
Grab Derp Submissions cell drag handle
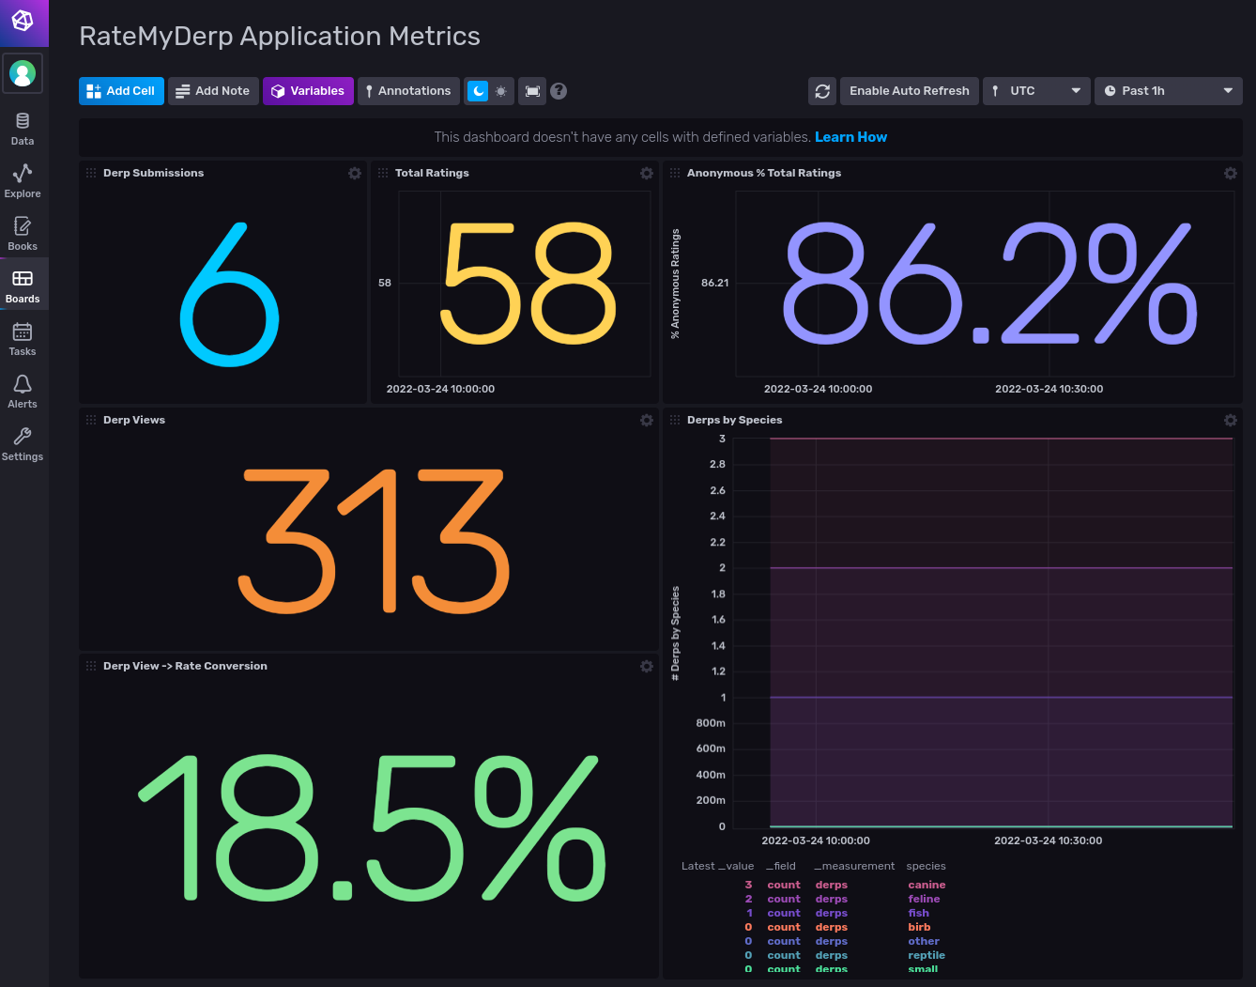[x=91, y=173]
